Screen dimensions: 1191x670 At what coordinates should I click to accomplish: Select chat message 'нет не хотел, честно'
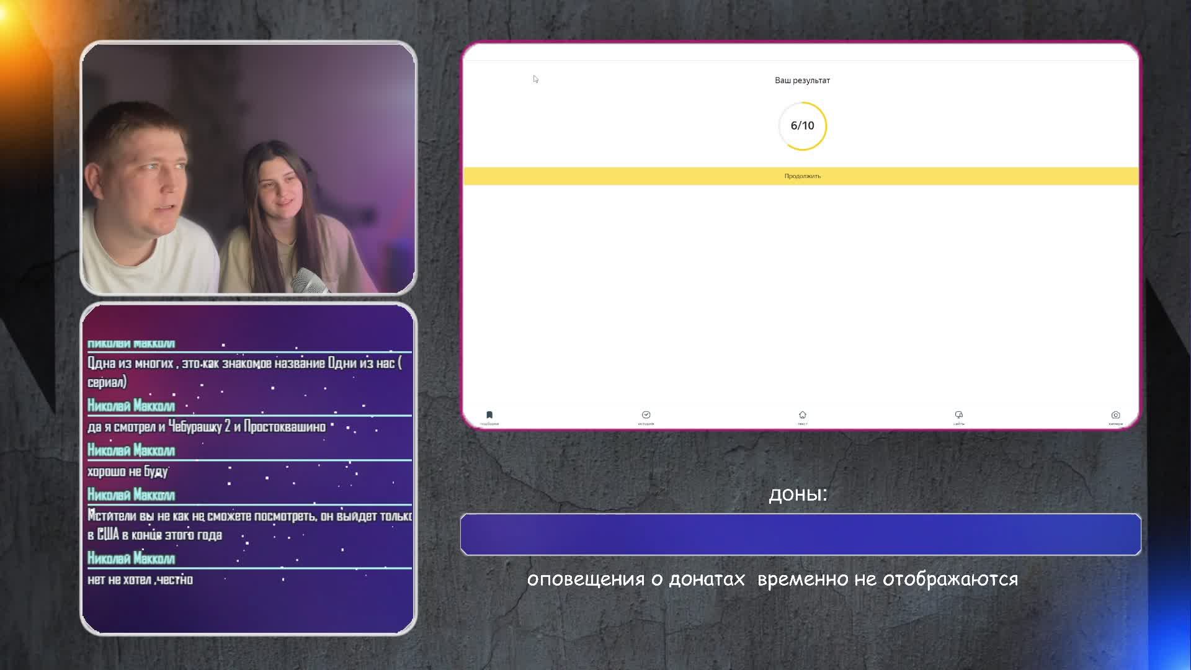[x=140, y=580]
